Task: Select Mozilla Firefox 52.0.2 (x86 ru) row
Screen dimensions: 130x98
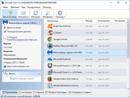Action: 85,79
